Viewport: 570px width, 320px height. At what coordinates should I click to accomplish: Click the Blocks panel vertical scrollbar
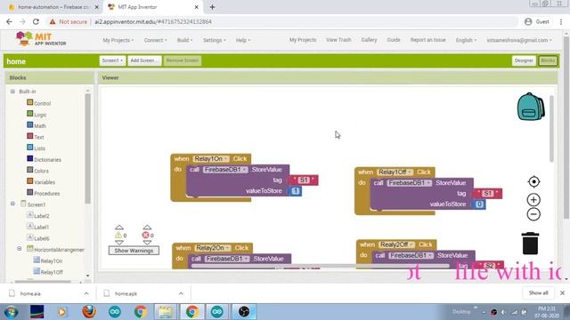click(87, 148)
